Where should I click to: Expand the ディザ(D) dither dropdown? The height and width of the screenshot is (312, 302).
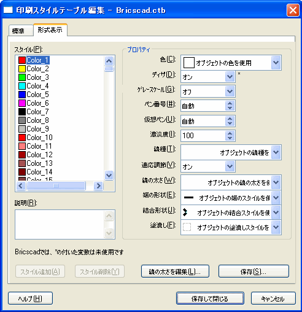coord(230,77)
